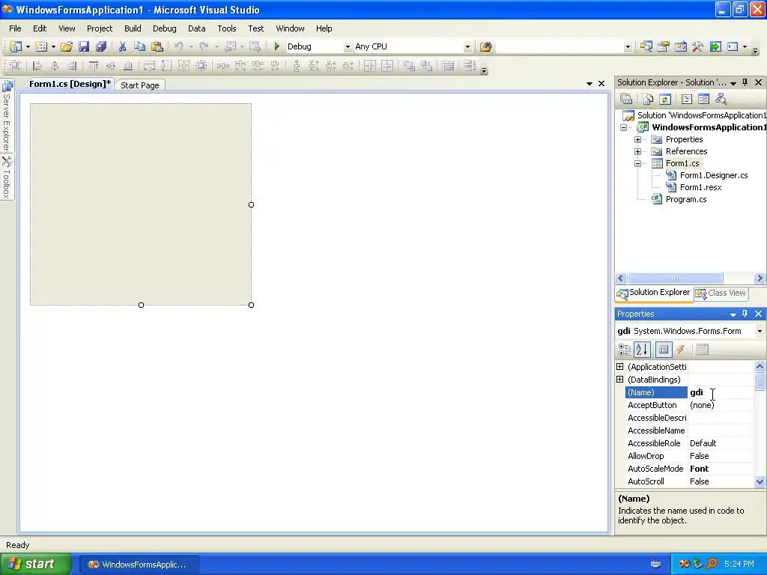Image resolution: width=767 pixels, height=575 pixels.
Task: Click the WindowsFormsApplic... taskbar button
Action: 139,565
